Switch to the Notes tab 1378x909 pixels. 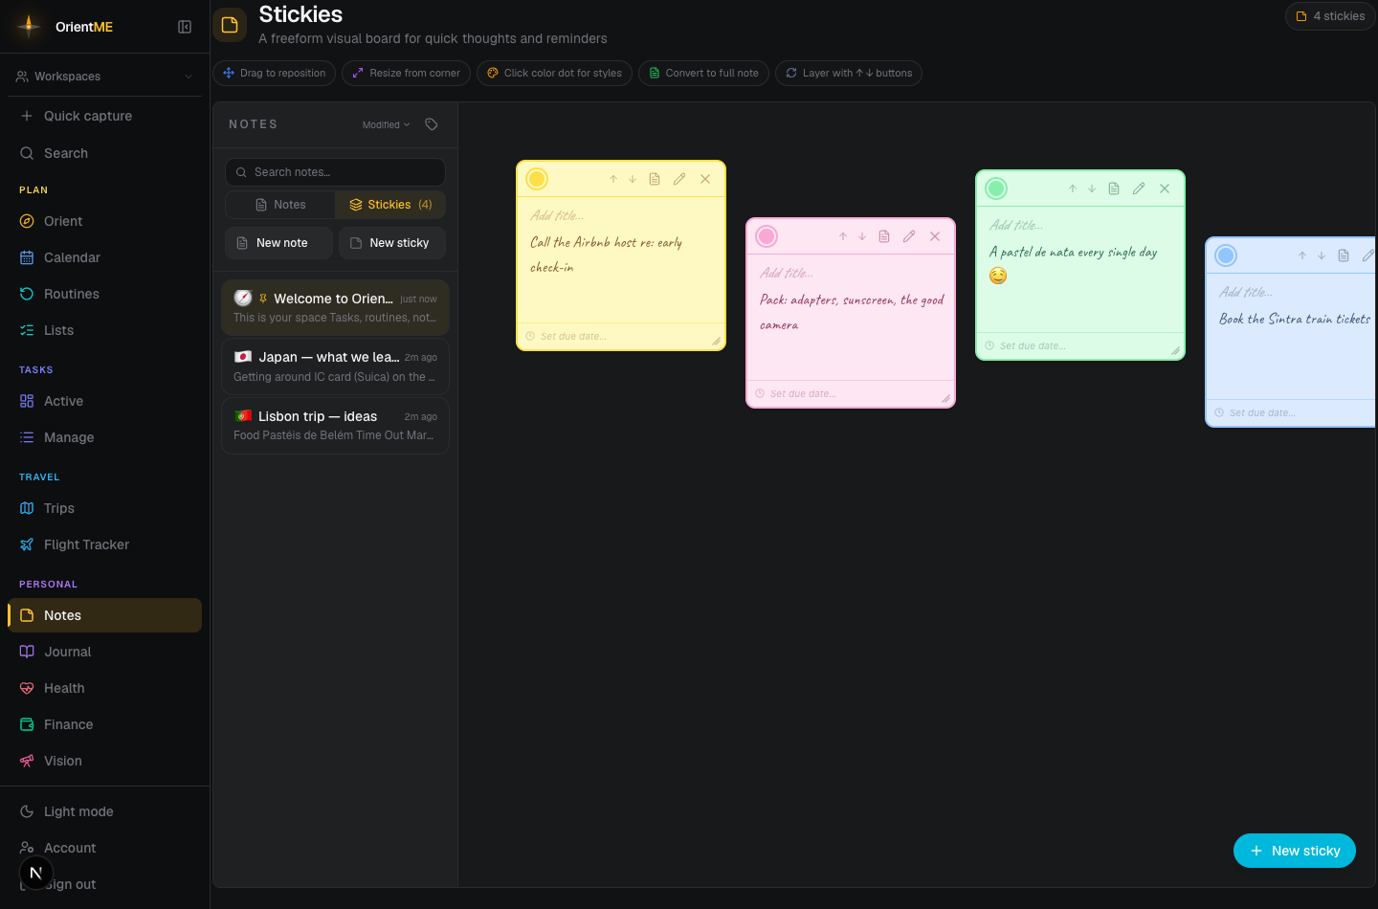[x=280, y=205]
